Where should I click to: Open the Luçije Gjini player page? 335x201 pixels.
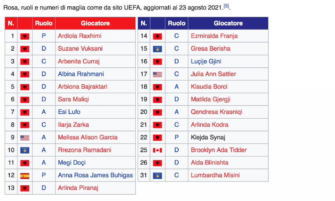point(206,61)
